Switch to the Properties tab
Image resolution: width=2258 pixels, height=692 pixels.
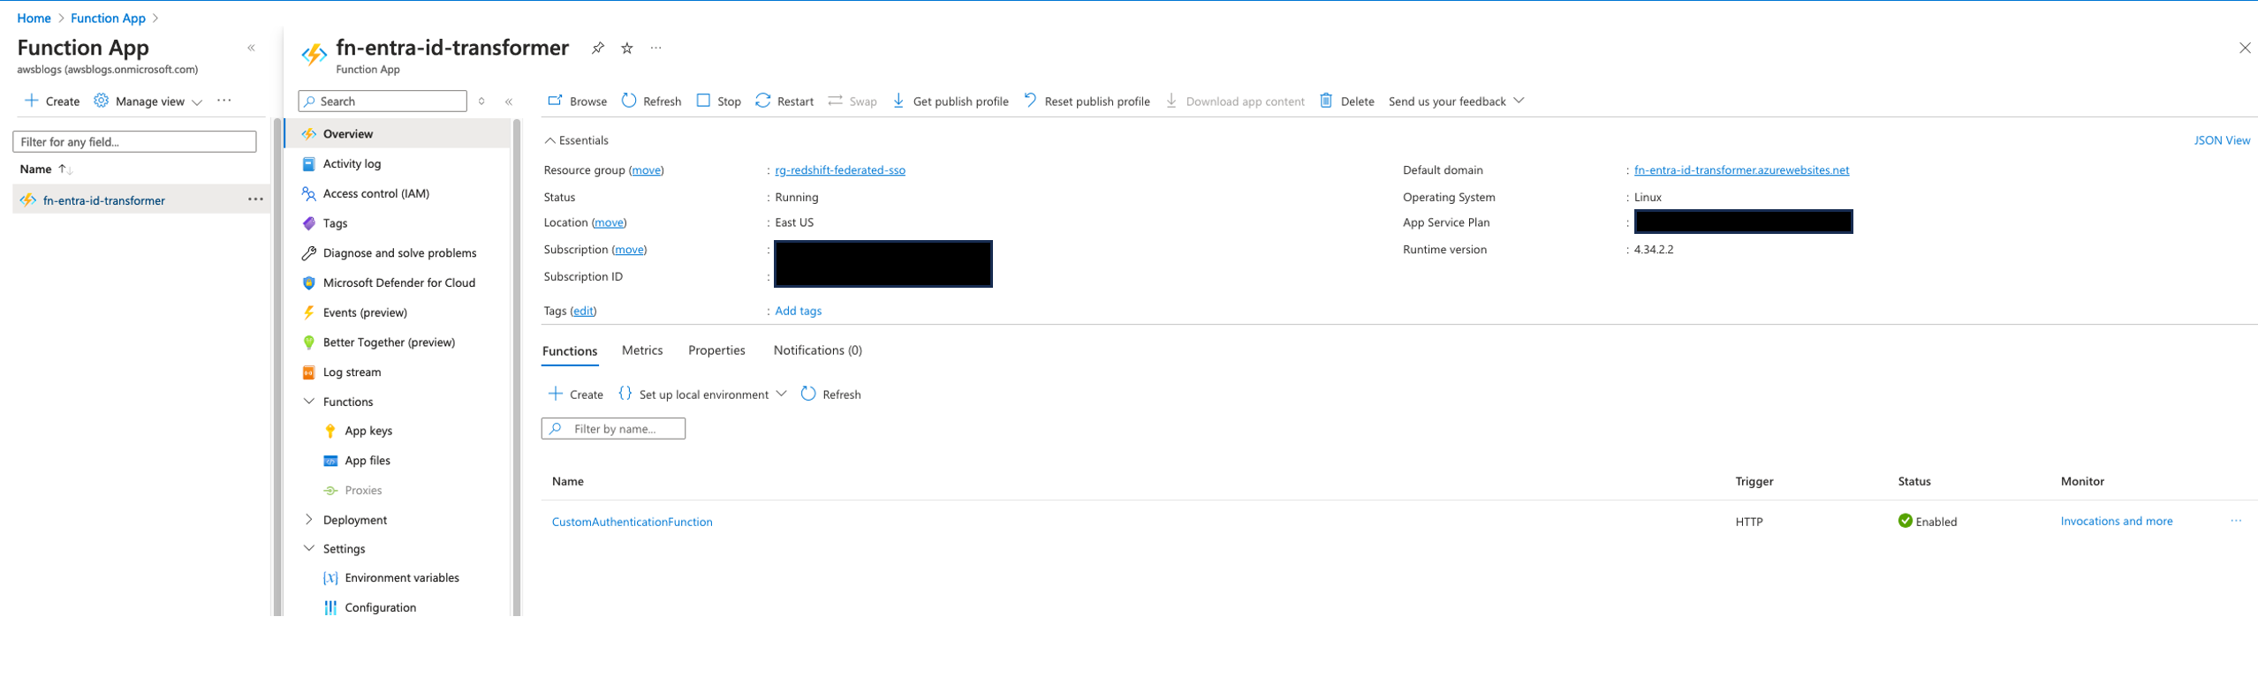tap(716, 350)
